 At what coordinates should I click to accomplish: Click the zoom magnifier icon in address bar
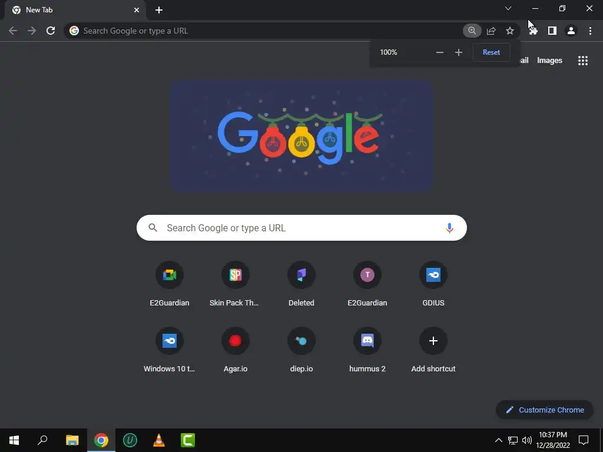(472, 31)
